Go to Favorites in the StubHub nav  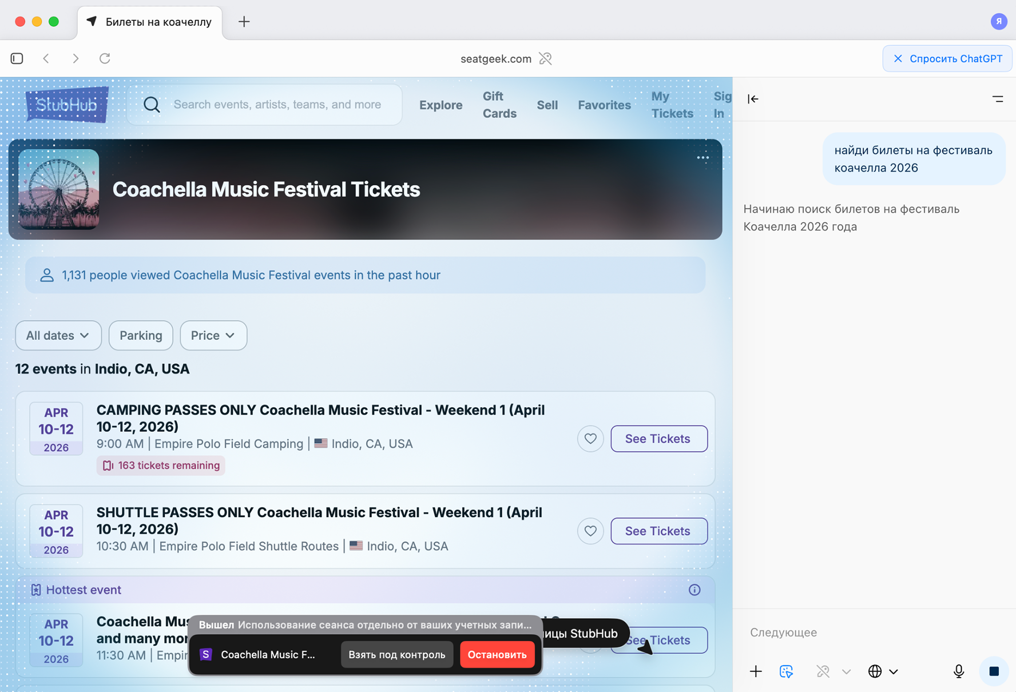click(x=604, y=105)
